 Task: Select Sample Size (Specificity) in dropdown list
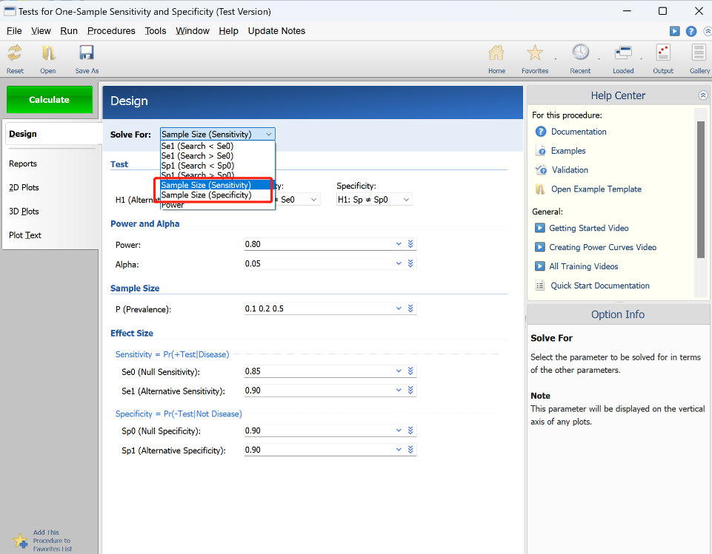point(206,195)
